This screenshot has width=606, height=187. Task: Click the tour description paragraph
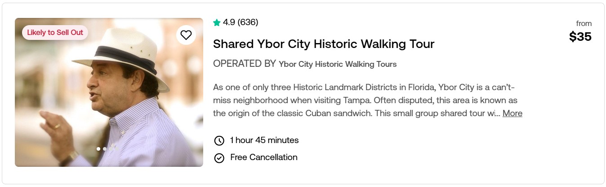coord(360,100)
